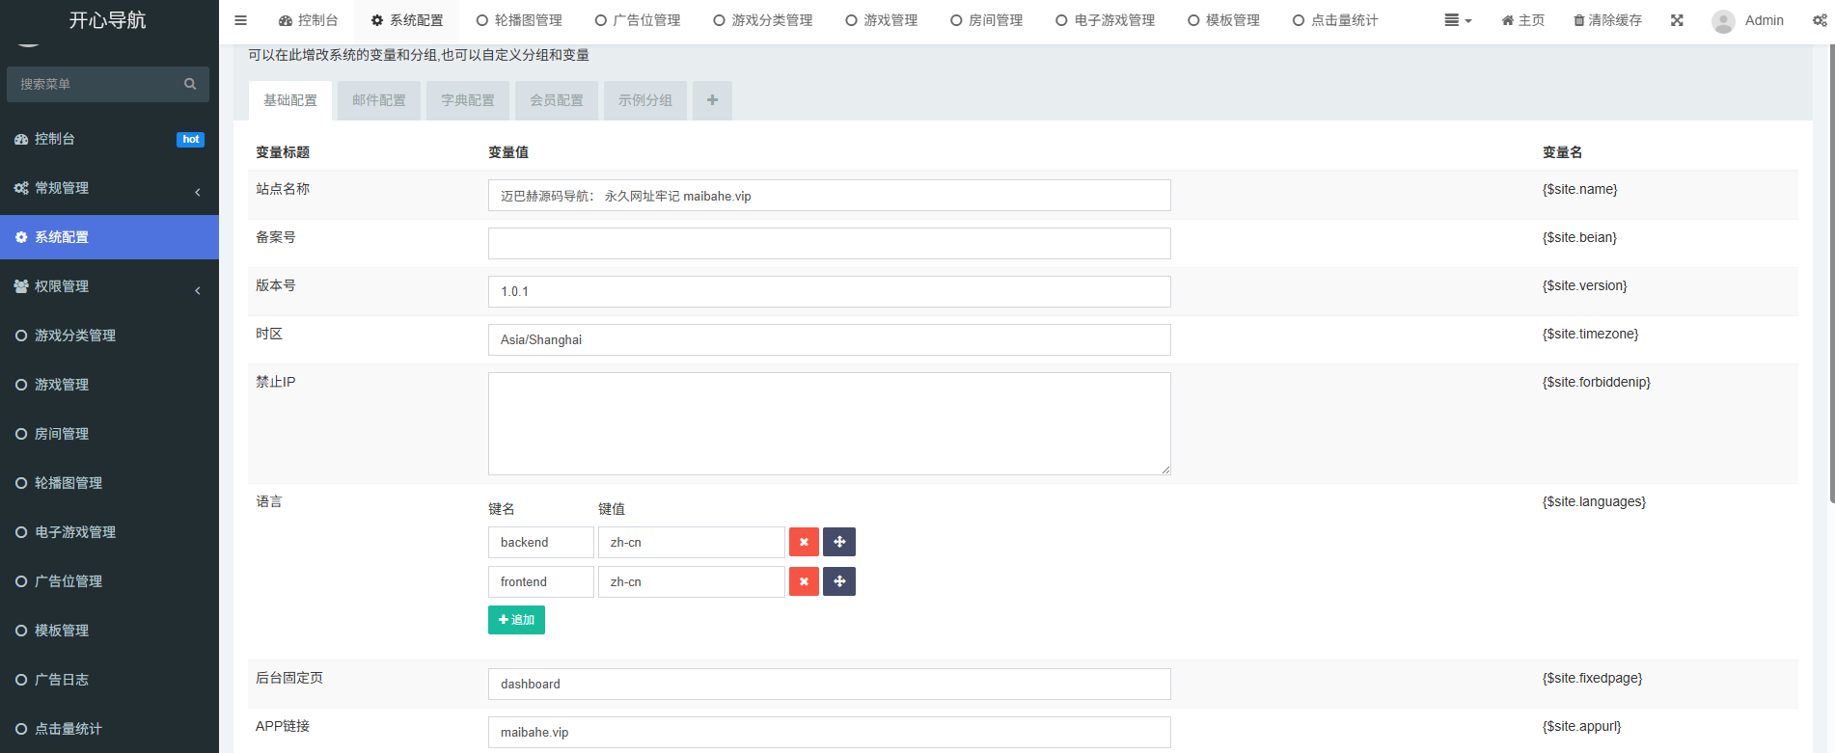1835x753 pixels.
Task: Toggle sidebar with hamburger menu icon
Action: point(241,20)
